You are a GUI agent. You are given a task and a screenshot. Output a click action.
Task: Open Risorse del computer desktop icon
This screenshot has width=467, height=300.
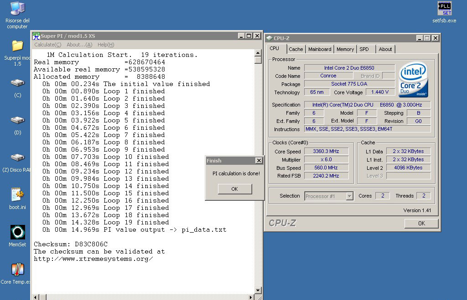(18, 9)
